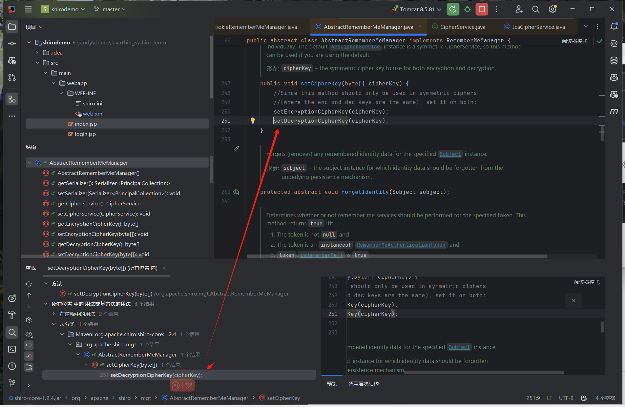Select the Call Hierarchy tab

coord(363,384)
